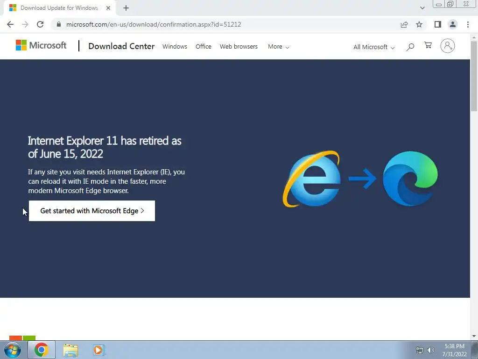Open the Chrome side panel icon
Image resolution: width=478 pixels, height=359 pixels.
tap(438, 24)
